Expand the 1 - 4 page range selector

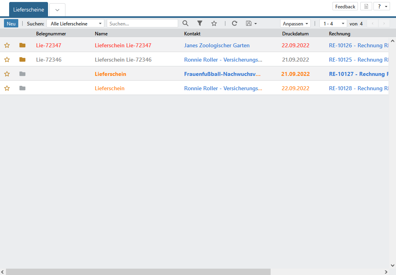pyautogui.click(x=333, y=23)
